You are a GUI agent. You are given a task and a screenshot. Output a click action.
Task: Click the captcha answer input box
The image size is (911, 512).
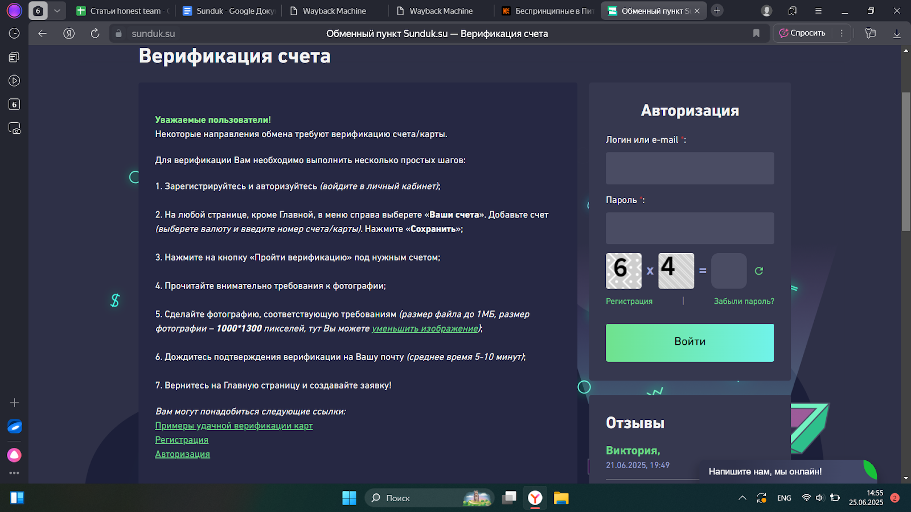729,271
